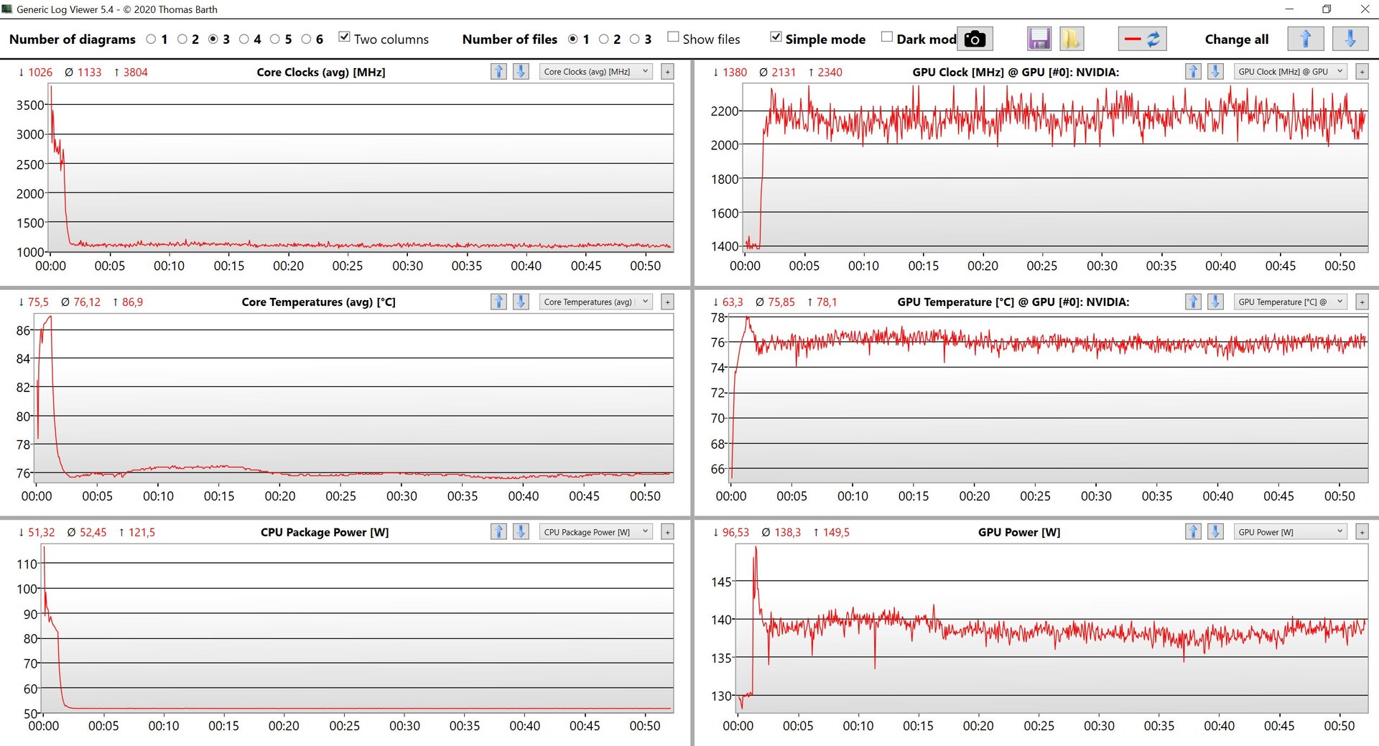Image resolution: width=1379 pixels, height=746 pixels.
Task: Click inside the Core Clocks chart area
Action: point(359,167)
